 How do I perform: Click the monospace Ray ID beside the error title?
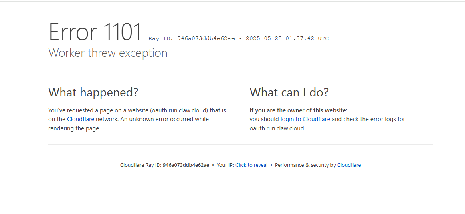tap(192, 38)
